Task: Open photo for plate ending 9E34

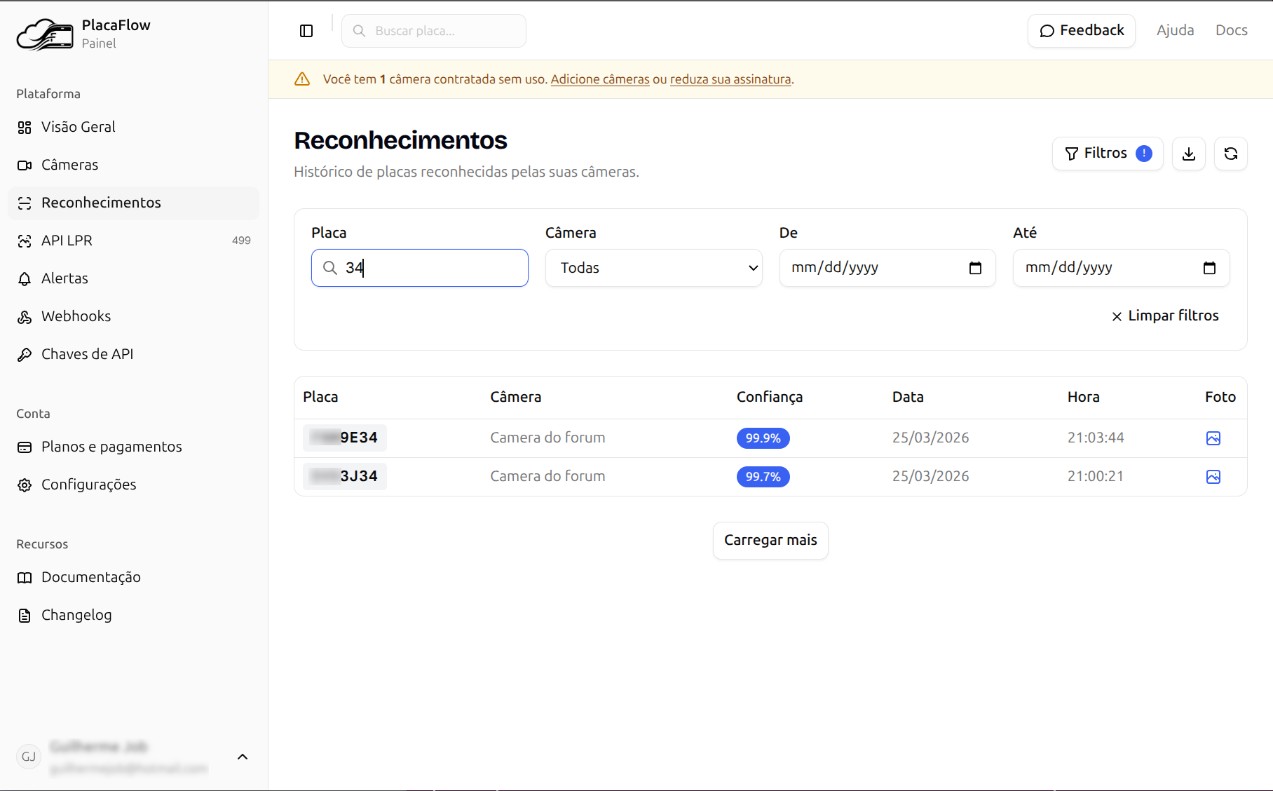Action: tap(1213, 438)
